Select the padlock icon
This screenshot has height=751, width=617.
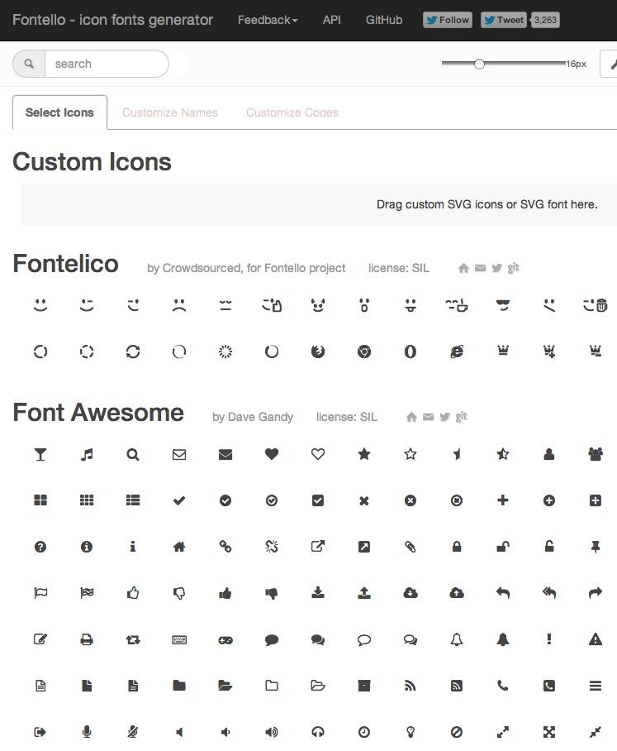tap(457, 547)
